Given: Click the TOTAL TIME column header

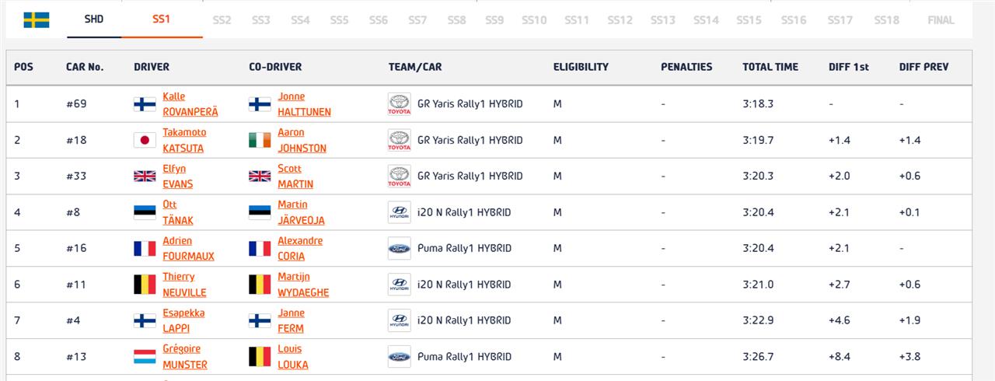Looking at the screenshot, I should click(x=770, y=67).
